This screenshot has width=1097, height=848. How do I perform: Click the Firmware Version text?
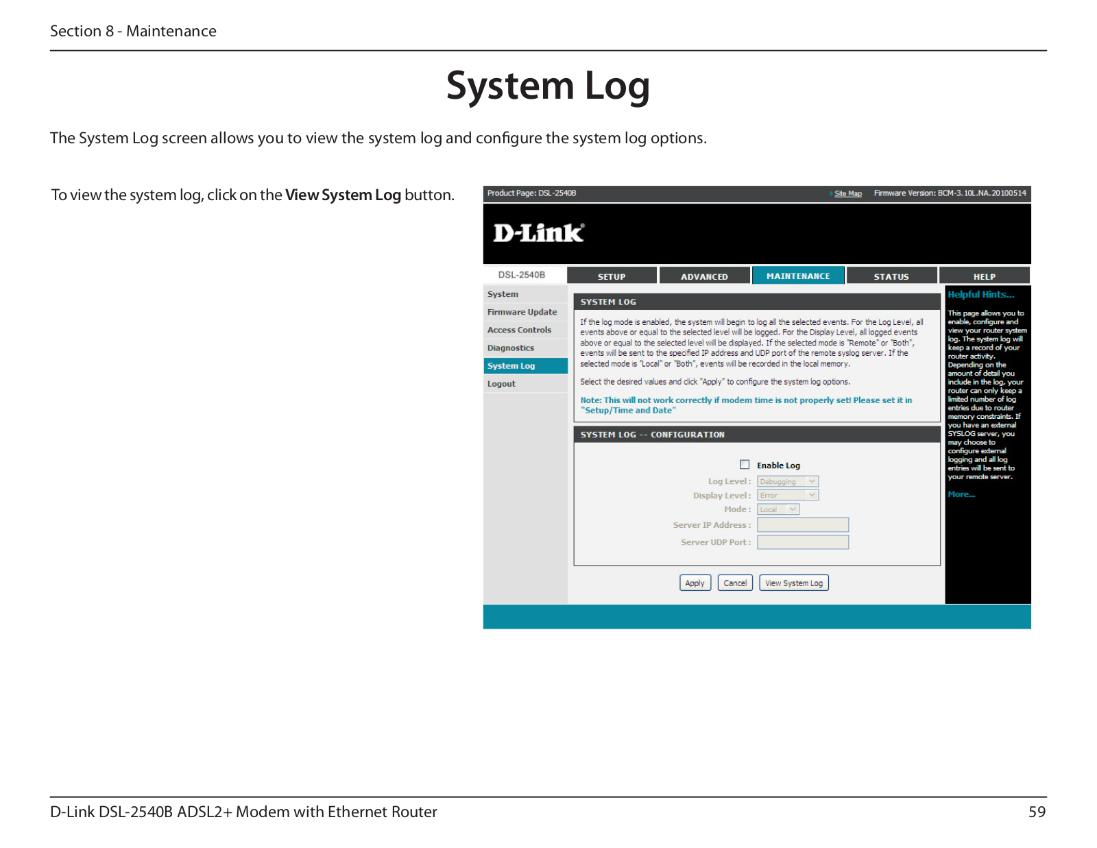tap(950, 193)
